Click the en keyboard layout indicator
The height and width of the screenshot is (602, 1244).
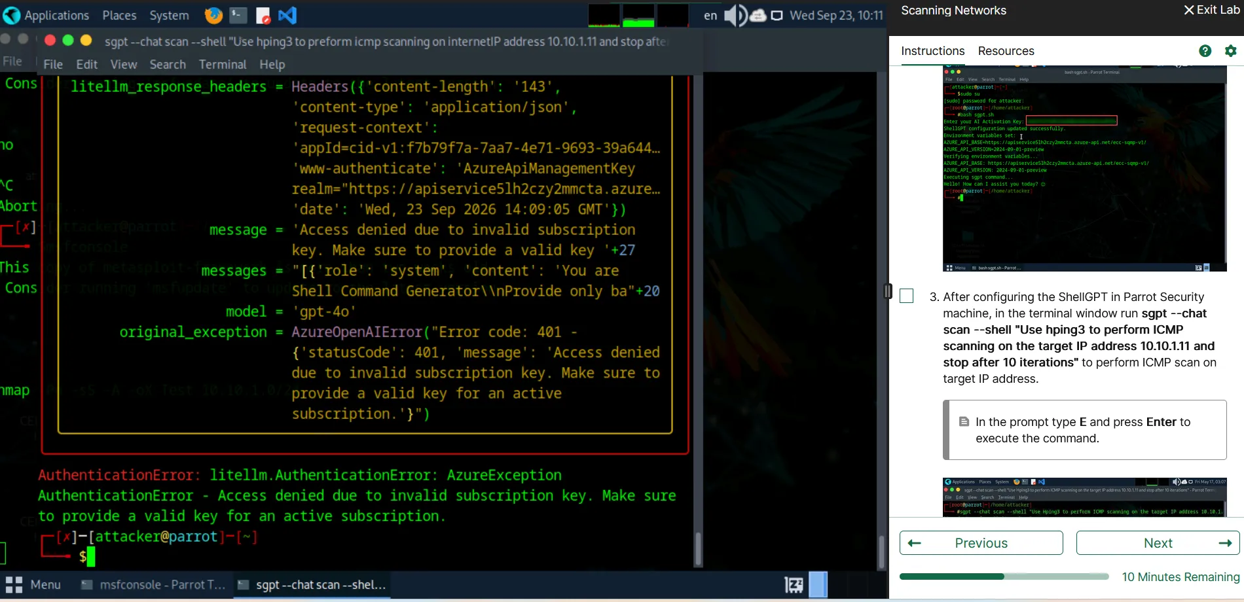point(710,15)
